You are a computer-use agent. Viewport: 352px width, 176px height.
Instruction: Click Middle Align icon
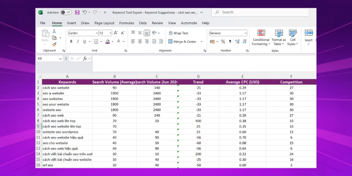[140, 33]
